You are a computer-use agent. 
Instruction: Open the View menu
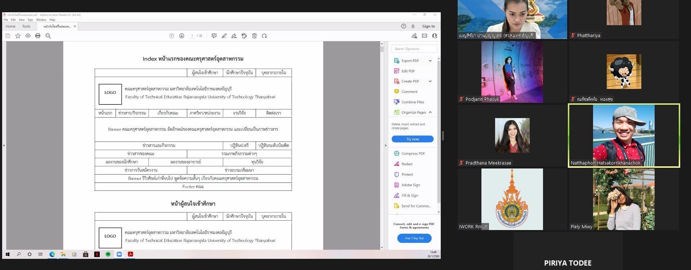pos(22,20)
